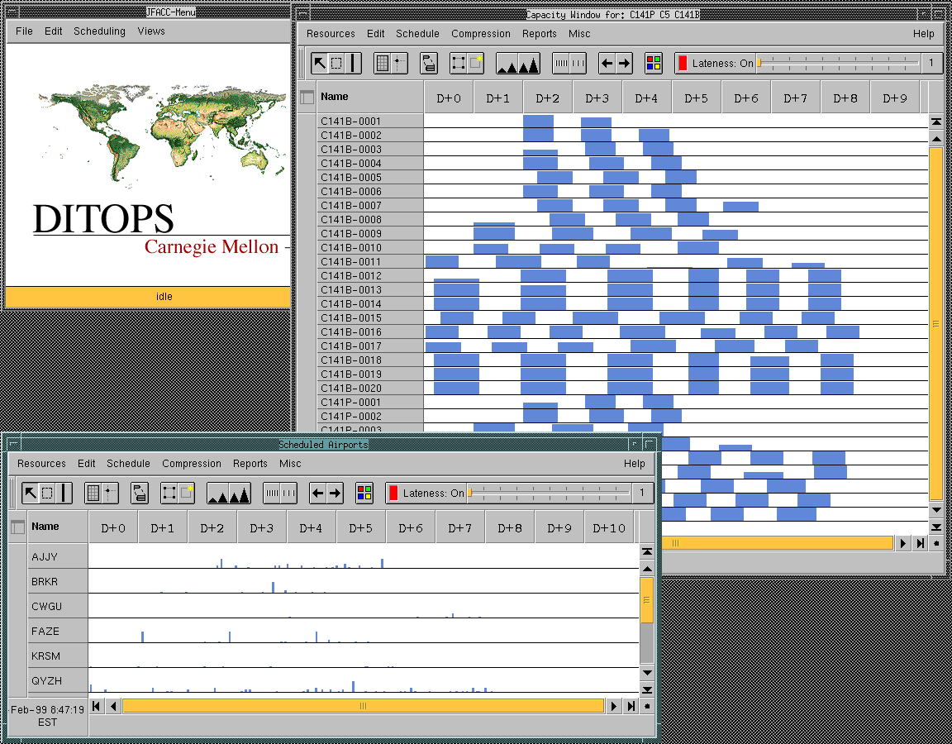
Task: Open Help menu in Capacity Window
Action: [x=923, y=34]
